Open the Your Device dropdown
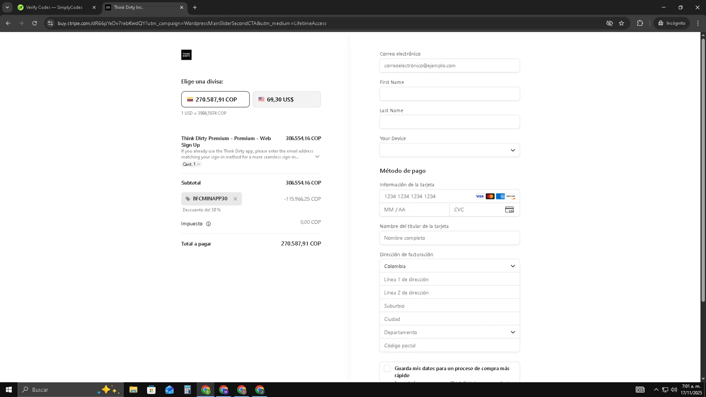The width and height of the screenshot is (706, 397). tap(449, 151)
